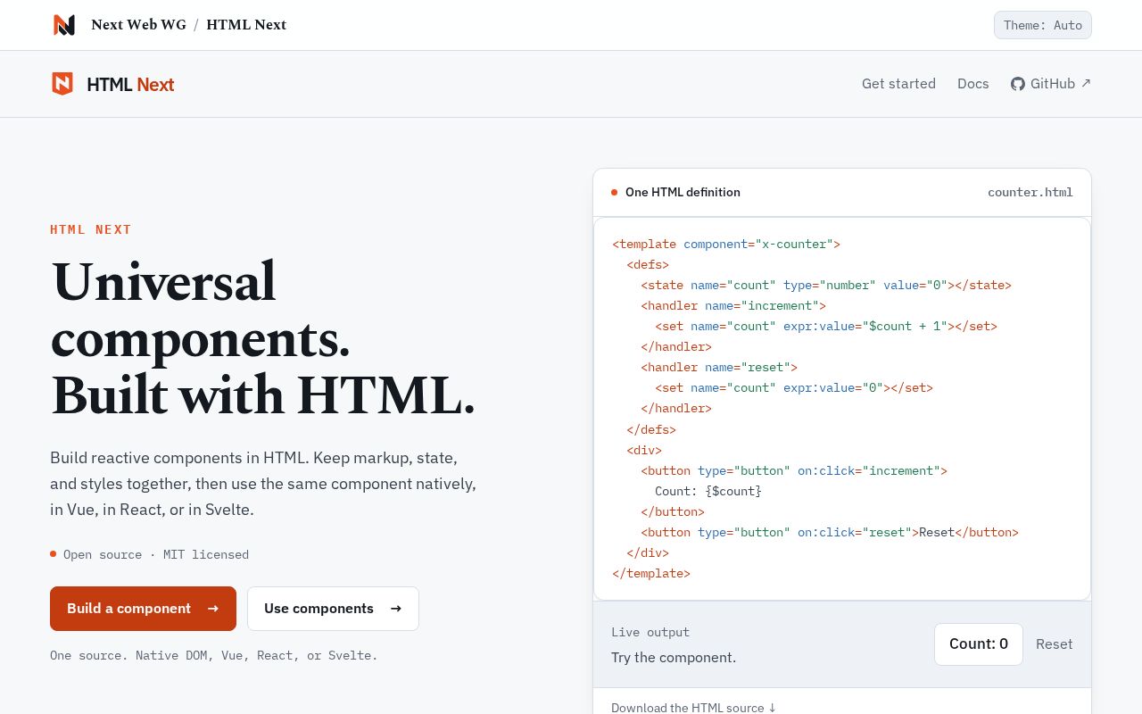Click the GitHub octocat icon
Screen dimensions: 1142x714
[x=1018, y=84]
